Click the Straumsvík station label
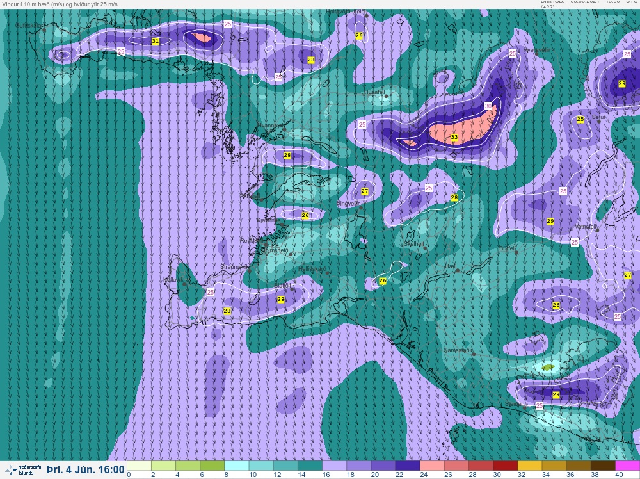Viewport: 640px width, 479px height. click(x=234, y=267)
